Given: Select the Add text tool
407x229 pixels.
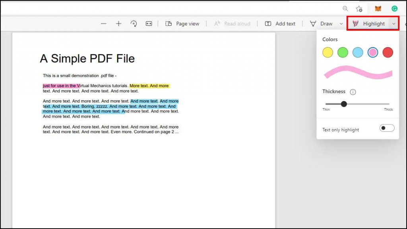Looking at the screenshot, I should tap(280, 23).
